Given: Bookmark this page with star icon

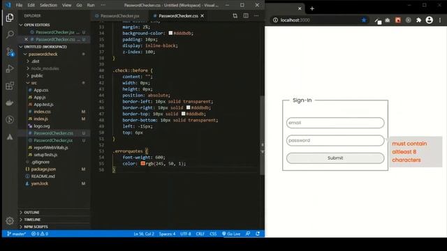Looking at the screenshot, I should pos(364,20).
